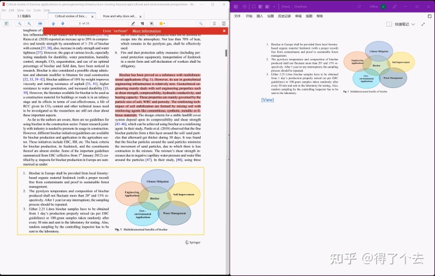This screenshot has height=276, width=435.
Task: Expand the 快速笔记 notebook dropdown
Action: [413, 24]
